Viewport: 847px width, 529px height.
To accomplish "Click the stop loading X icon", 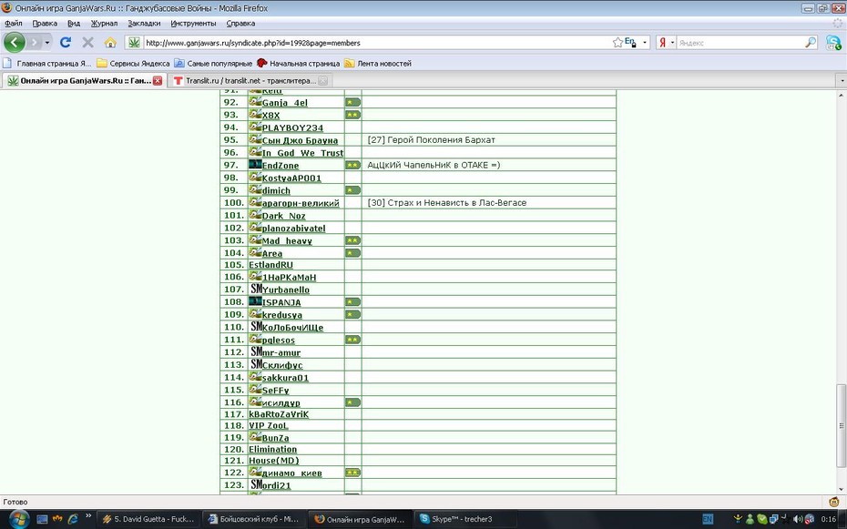I will click(x=87, y=42).
